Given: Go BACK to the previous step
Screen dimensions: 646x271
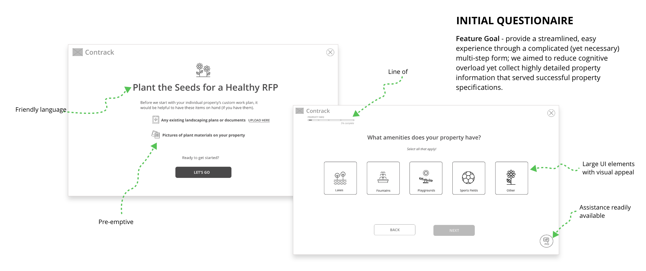Looking at the screenshot, I should pos(395,230).
